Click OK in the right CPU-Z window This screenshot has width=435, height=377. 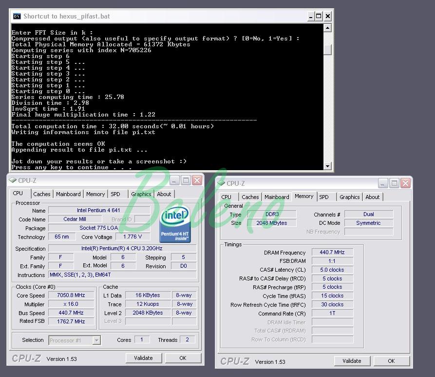(x=391, y=360)
